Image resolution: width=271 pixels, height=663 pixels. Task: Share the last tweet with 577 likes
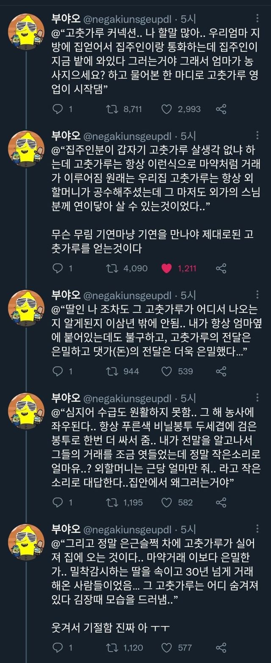(221, 647)
